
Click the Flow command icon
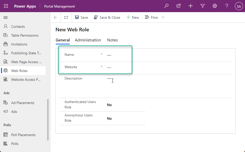click(147, 17)
